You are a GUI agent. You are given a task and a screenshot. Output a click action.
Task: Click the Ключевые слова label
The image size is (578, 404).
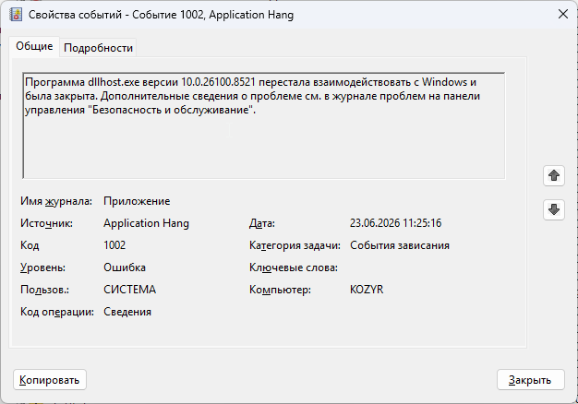(294, 267)
